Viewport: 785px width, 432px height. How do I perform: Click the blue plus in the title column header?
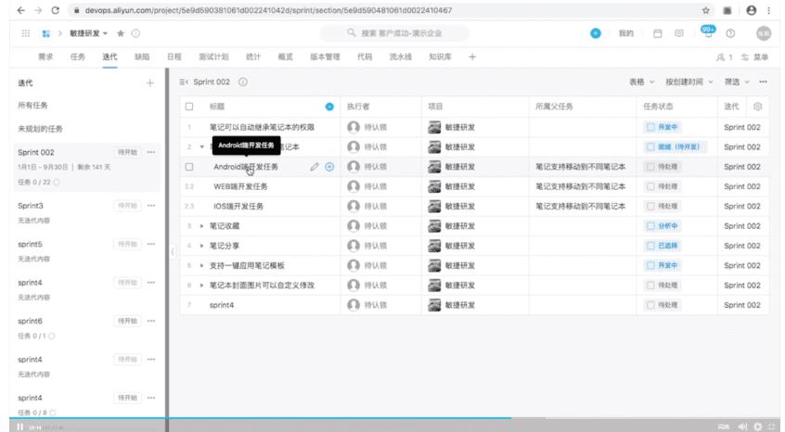[x=329, y=107]
